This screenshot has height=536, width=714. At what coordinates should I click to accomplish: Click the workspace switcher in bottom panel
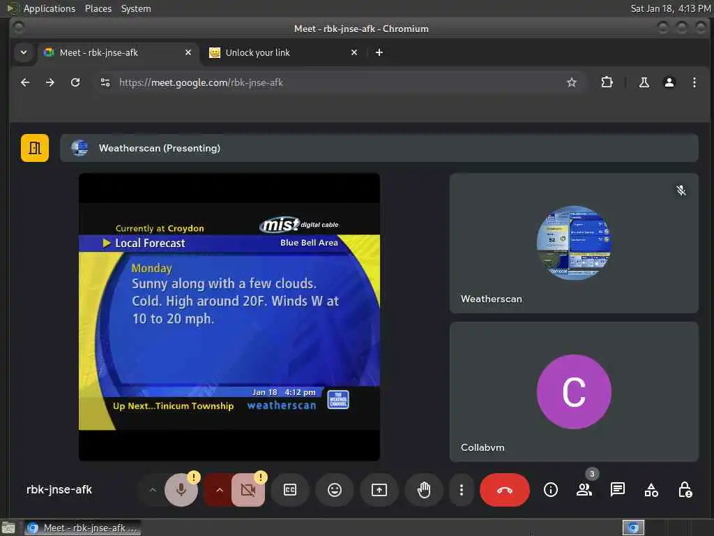pos(633,528)
